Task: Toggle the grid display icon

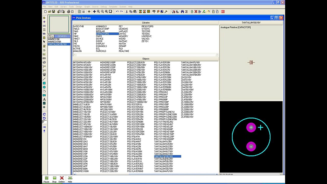Action: tap(84, 11)
